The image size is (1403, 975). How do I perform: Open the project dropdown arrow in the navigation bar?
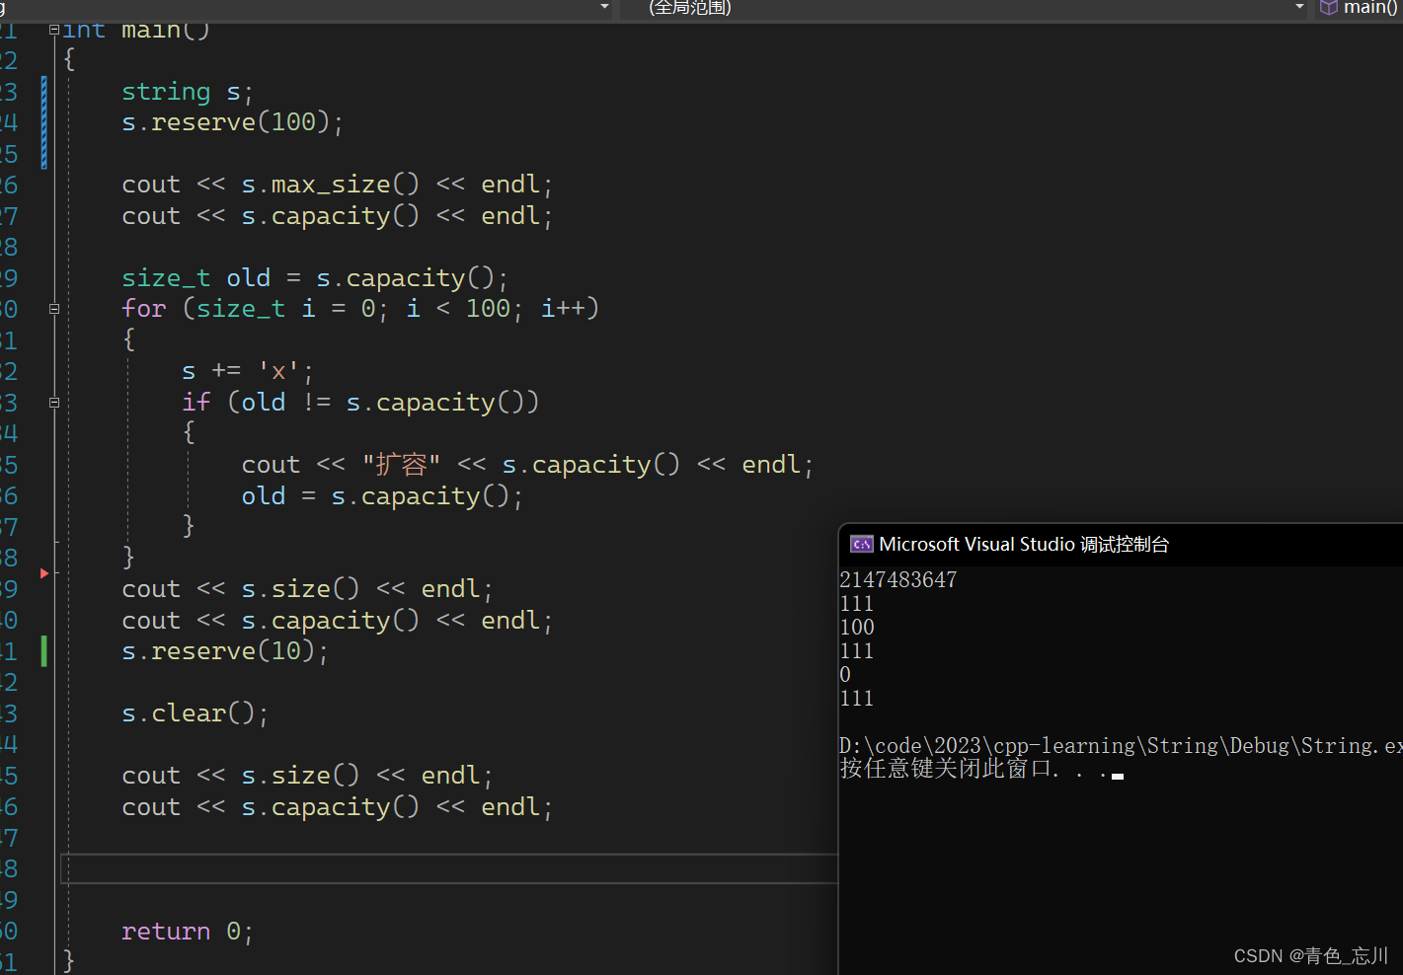coord(604,7)
